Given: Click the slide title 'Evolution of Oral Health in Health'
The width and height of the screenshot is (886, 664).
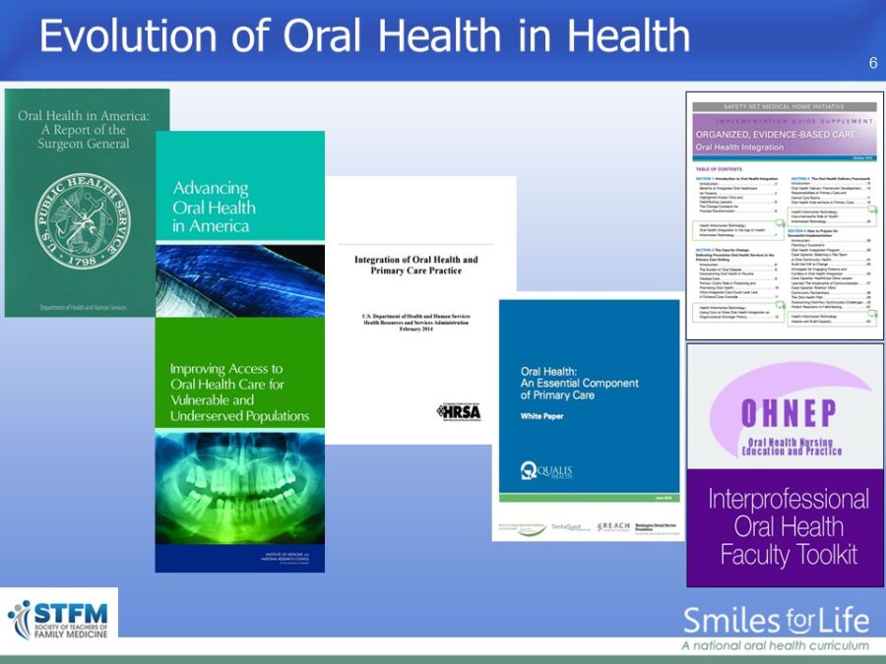Looking at the screenshot, I should [364, 35].
